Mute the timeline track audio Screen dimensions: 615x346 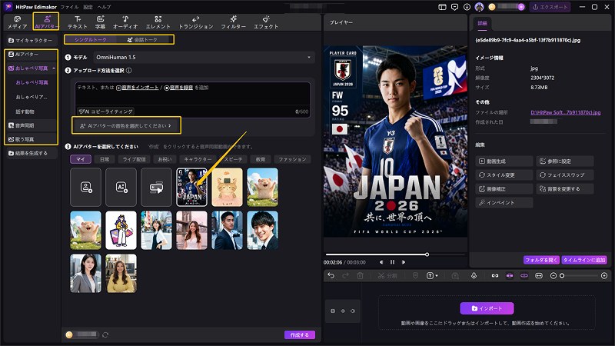click(353, 311)
